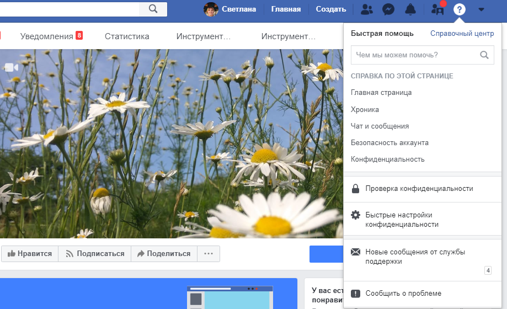Click the lock icon for privacy checkup

tap(355, 189)
